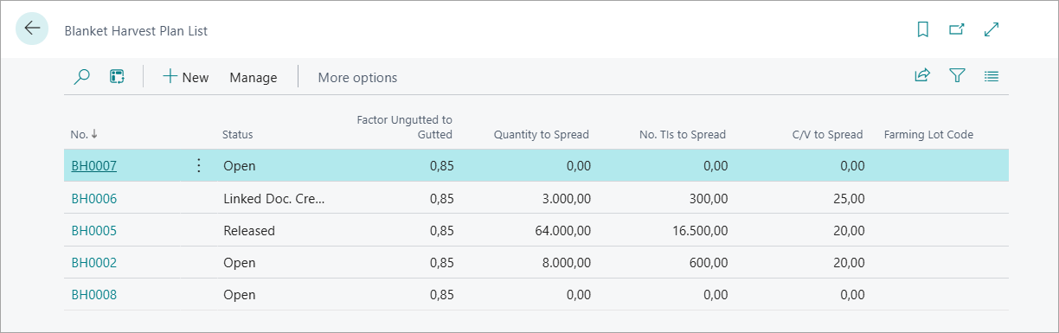
Task: Select C/V value 25,00 in BH0006
Action: 848,198
